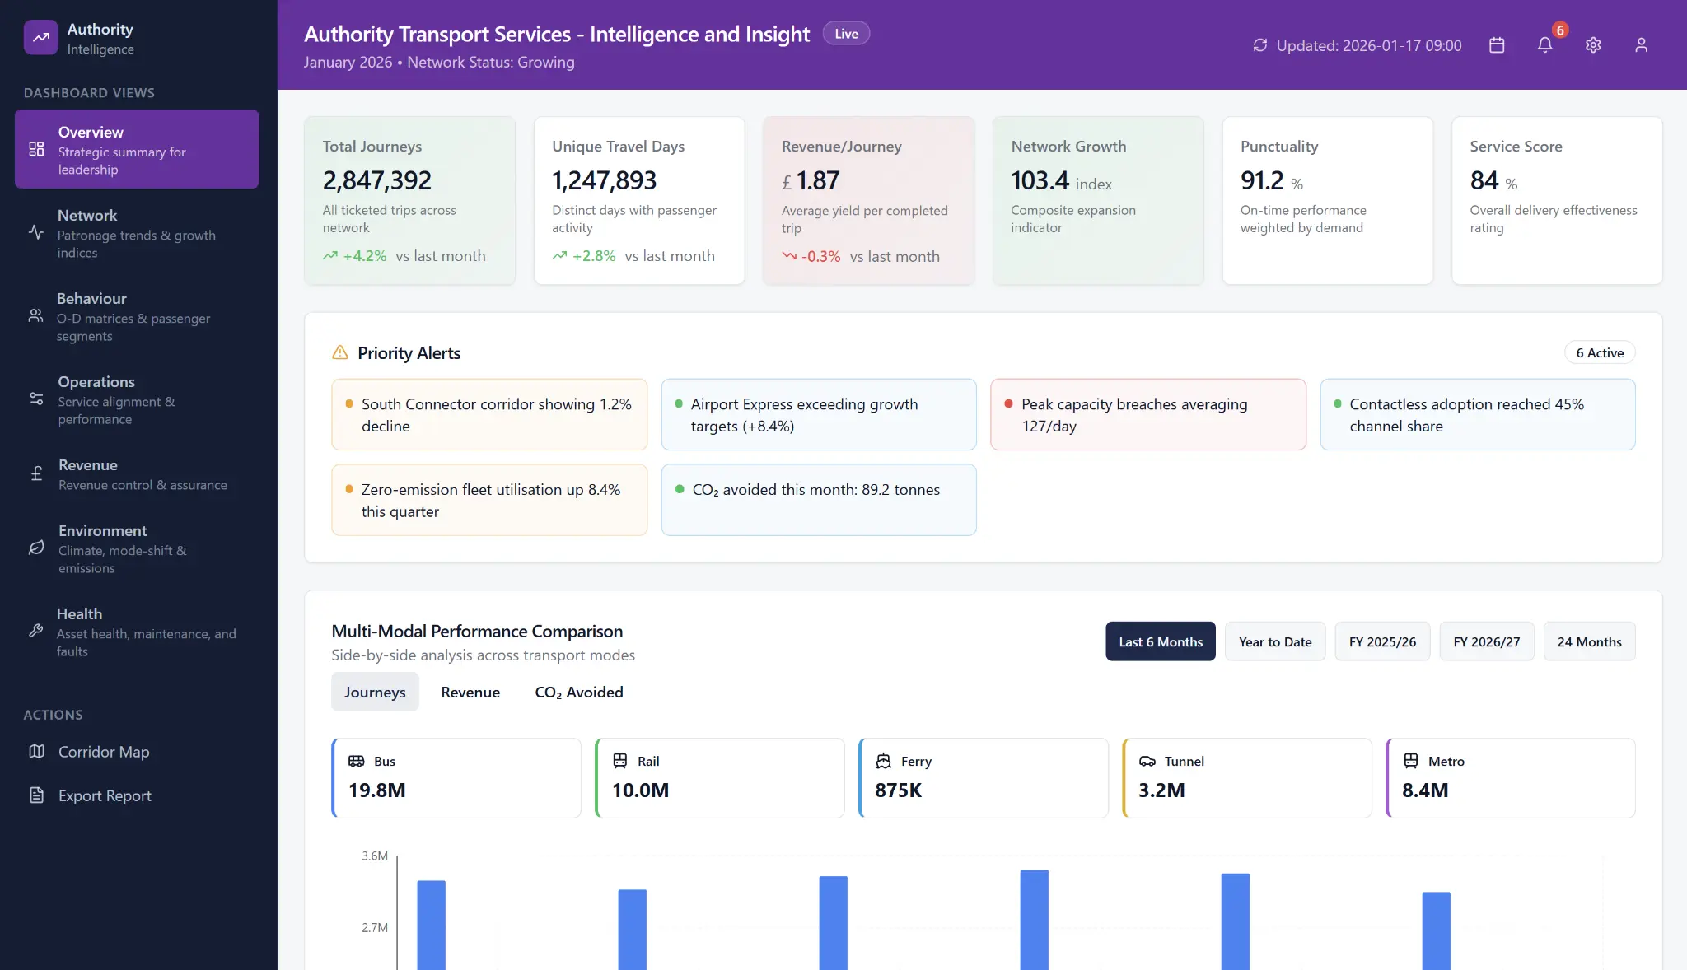Viewport: 1687px width, 970px height.
Task: Refresh data via the sync icon
Action: [x=1259, y=45]
